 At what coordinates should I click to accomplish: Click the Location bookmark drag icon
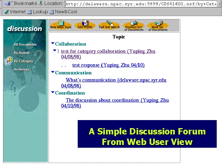(41, 3)
